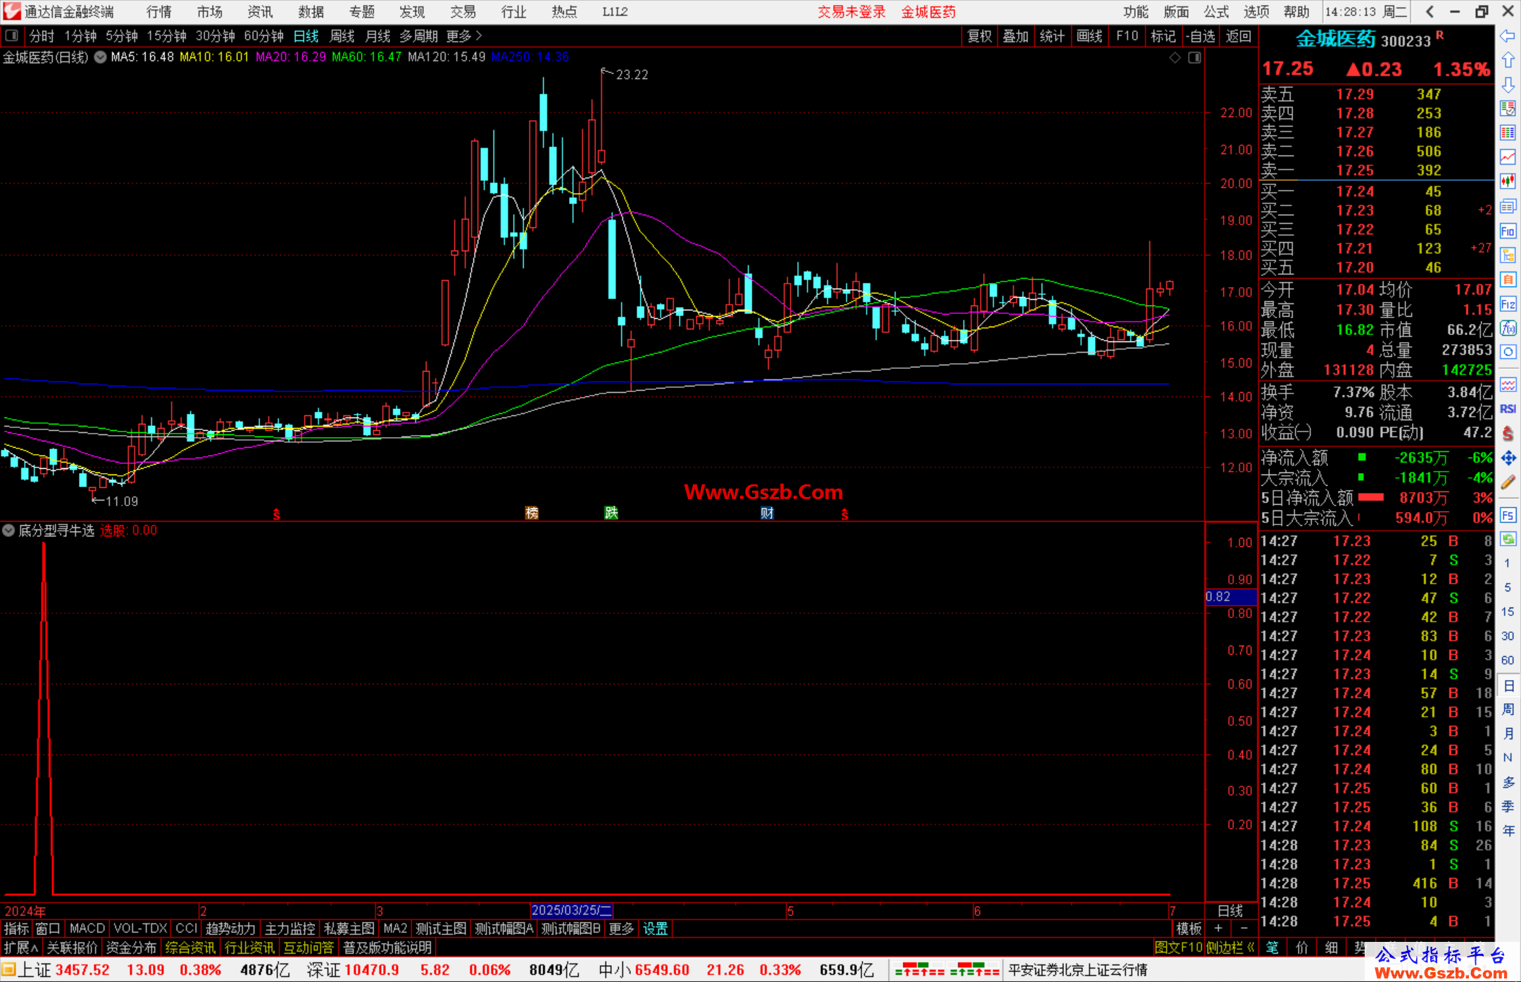This screenshot has height=982, width=1521.
Task: Collapse the 侧边栏 sidebar
Action: tap(1231, 948)
